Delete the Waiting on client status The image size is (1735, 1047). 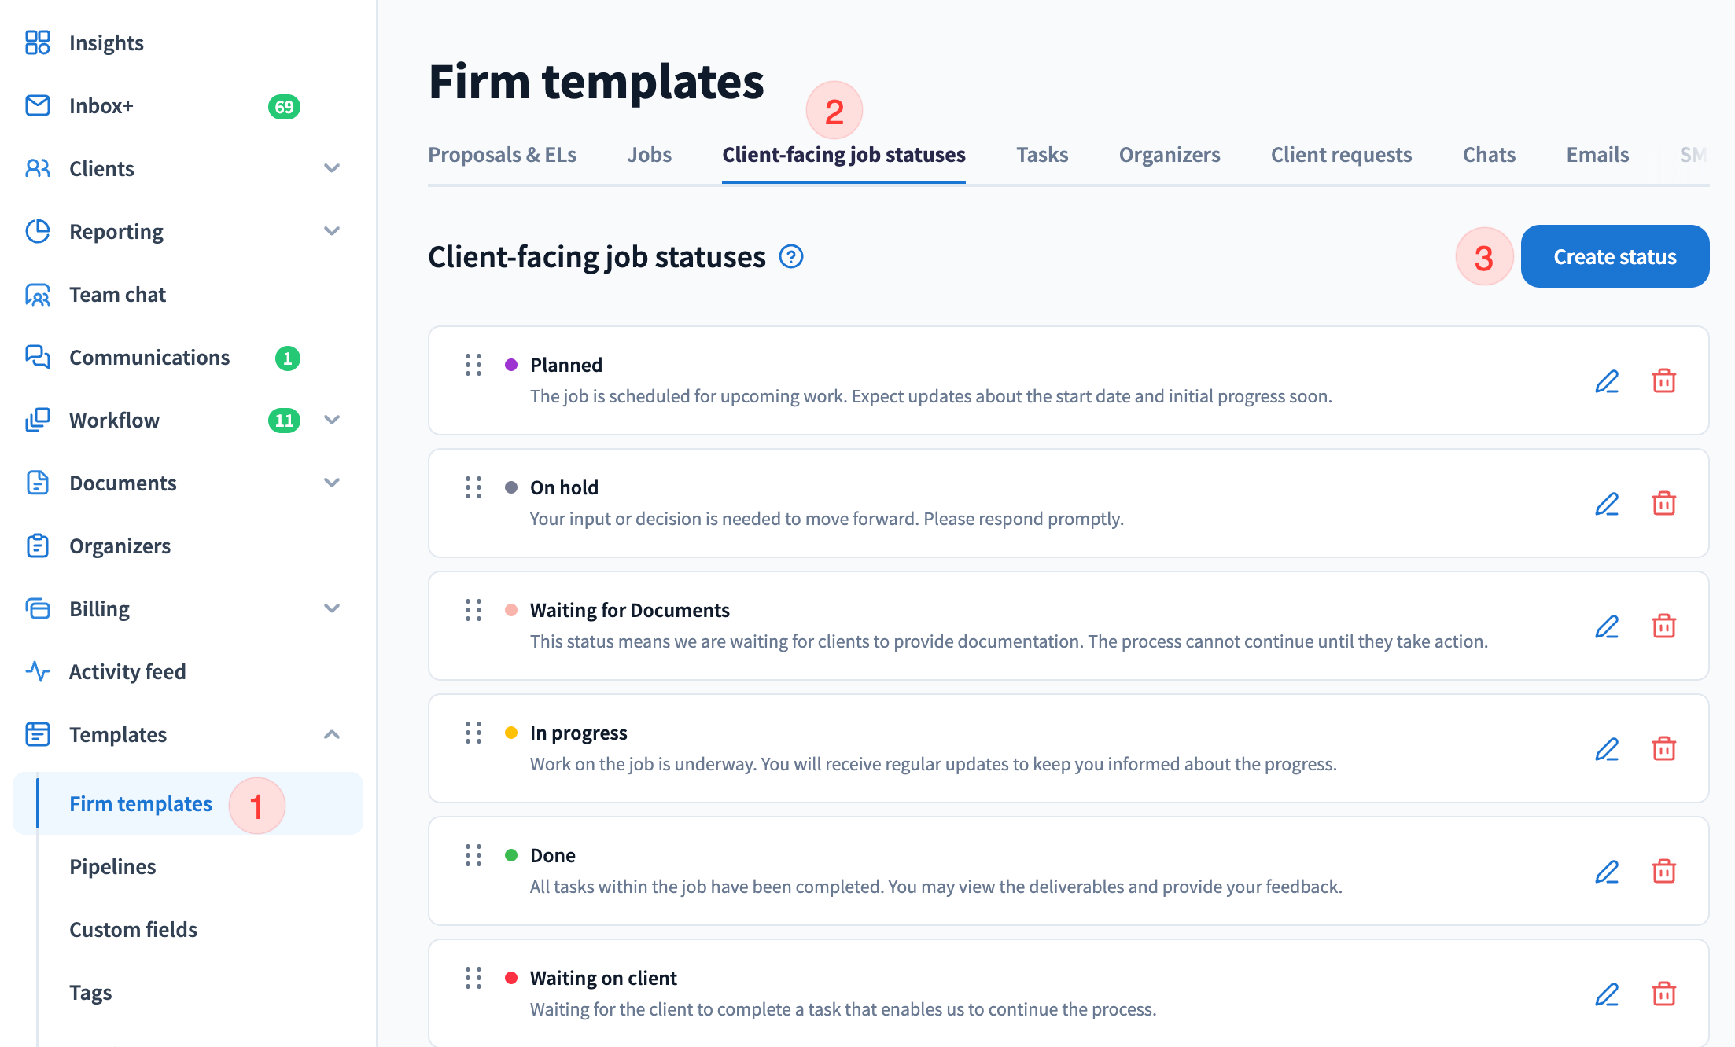pyautogui.click(x=1663, y=994)
